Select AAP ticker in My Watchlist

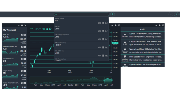point(5,49)
